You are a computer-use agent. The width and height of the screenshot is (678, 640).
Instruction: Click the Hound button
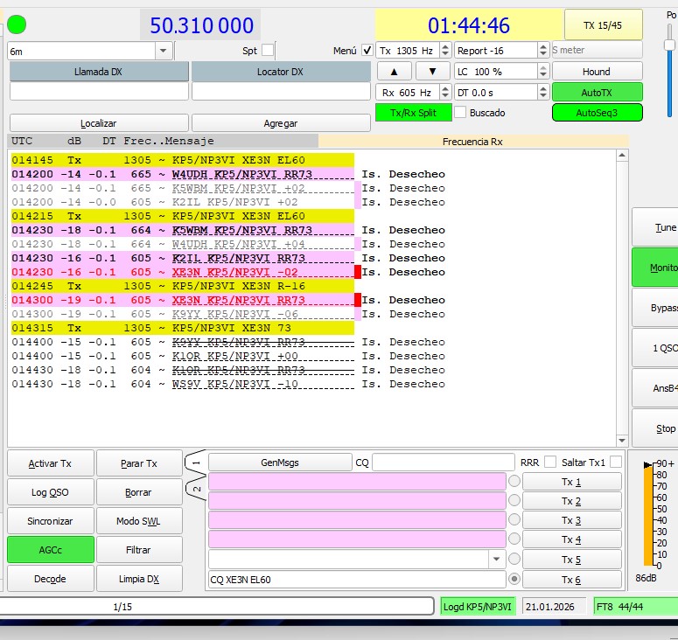(597, 71)
